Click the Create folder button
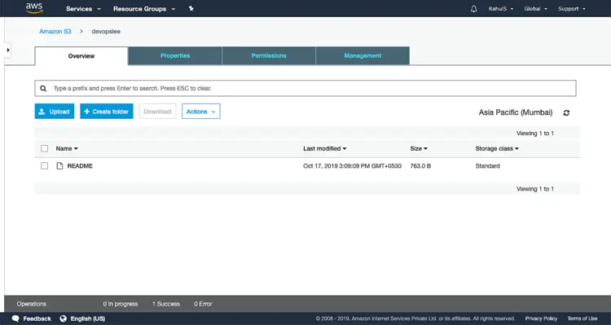 pos(107,112)
